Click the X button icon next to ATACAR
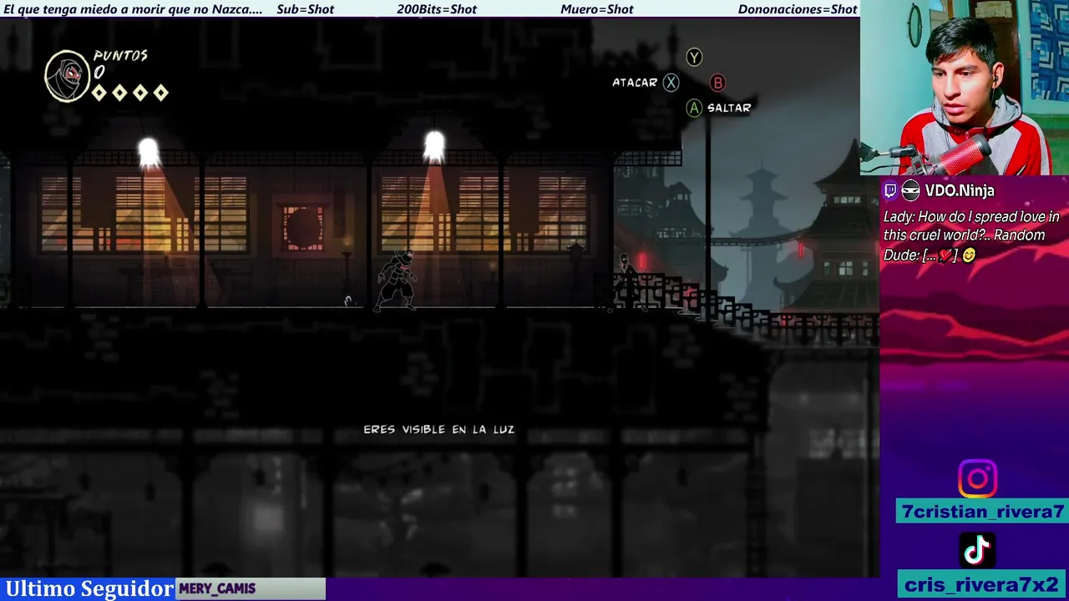 pos(671,83)
